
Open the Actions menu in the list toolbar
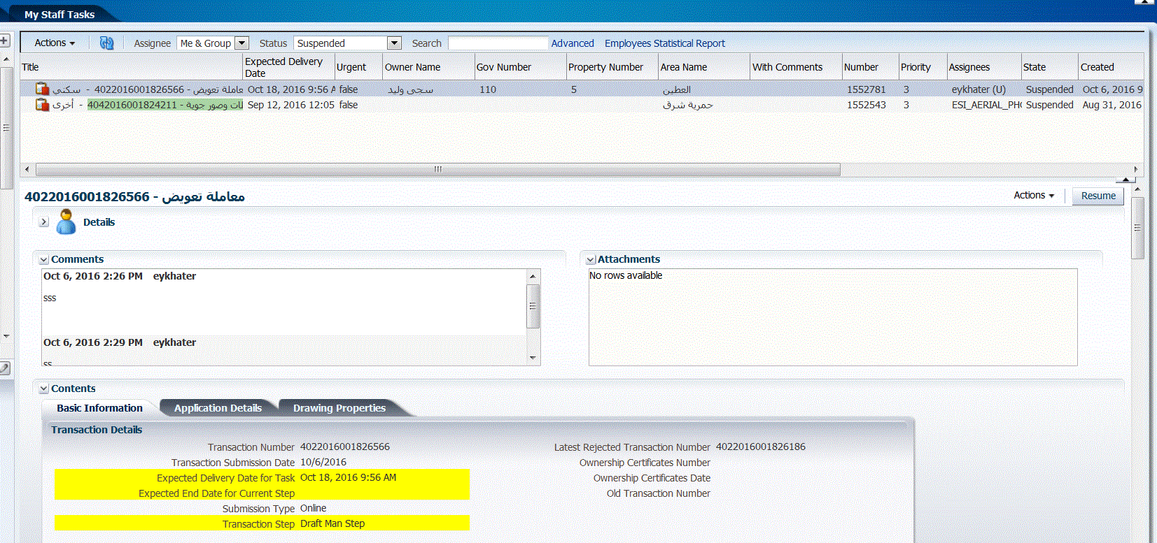(55, 43)
